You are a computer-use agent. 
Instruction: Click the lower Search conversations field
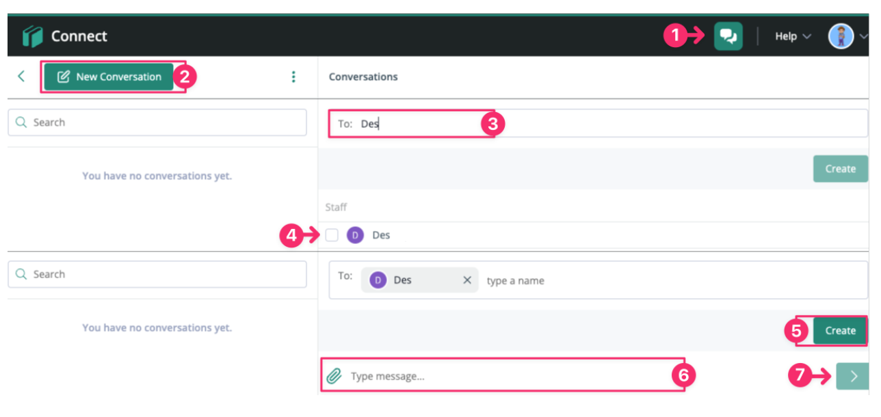(157, 274)
